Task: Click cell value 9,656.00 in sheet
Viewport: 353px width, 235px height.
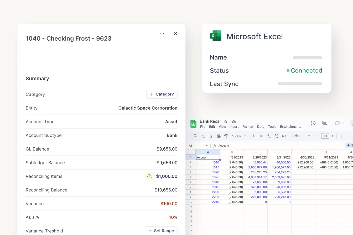Action: pyautogui.click(x=279, y=182)
